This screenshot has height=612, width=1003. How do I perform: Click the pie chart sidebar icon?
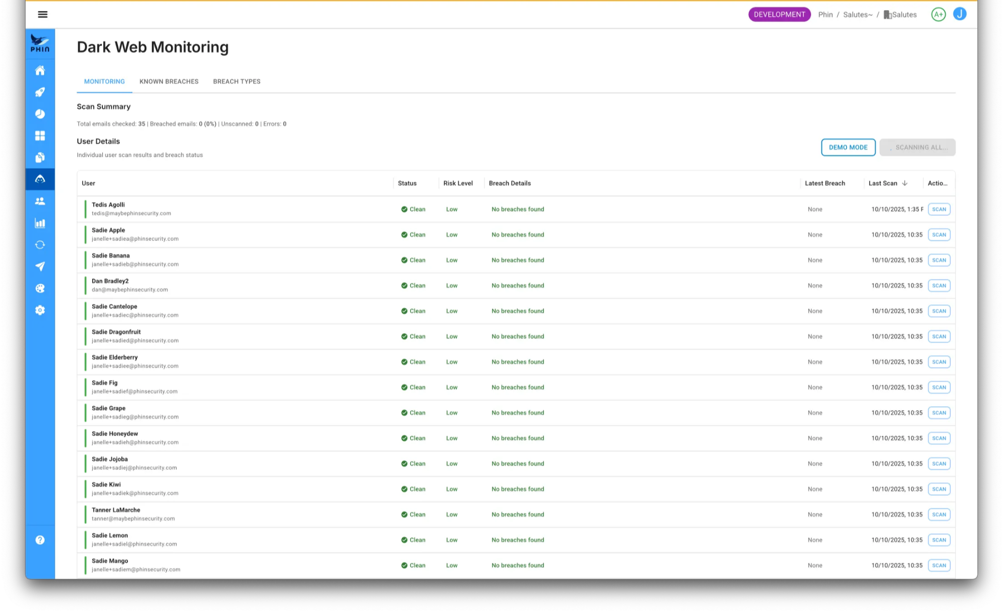click(x=40, y=114)
